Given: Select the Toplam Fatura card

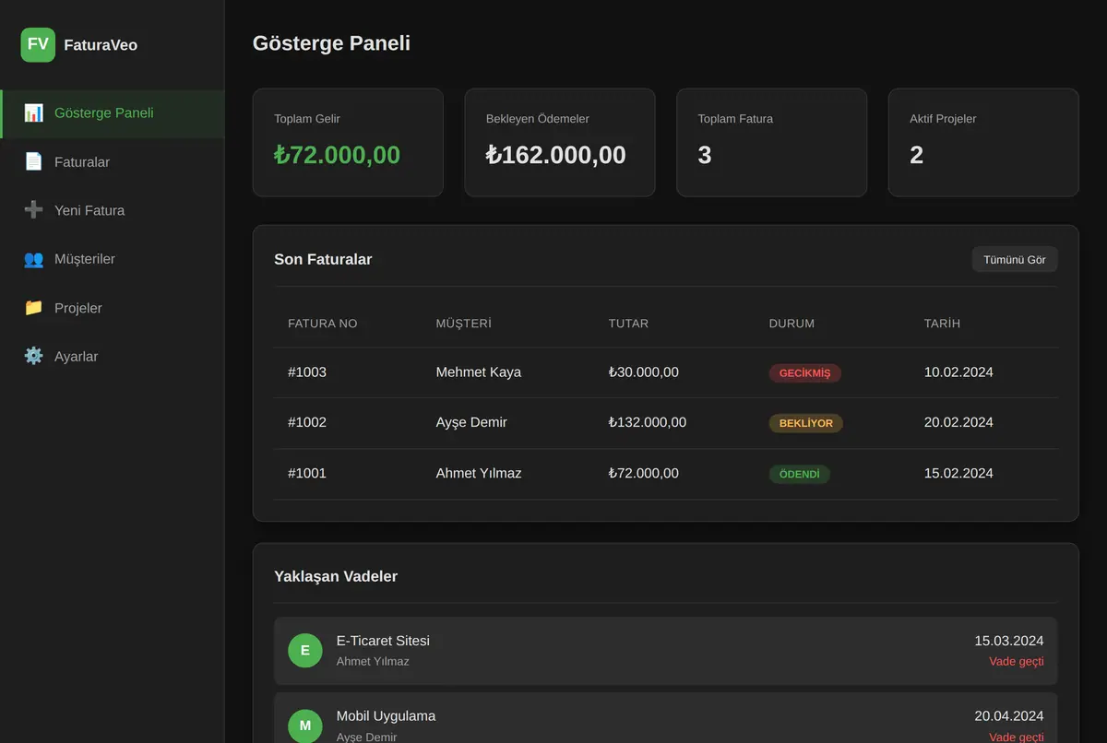Looking at the screenshot, I should pos(771,143).
